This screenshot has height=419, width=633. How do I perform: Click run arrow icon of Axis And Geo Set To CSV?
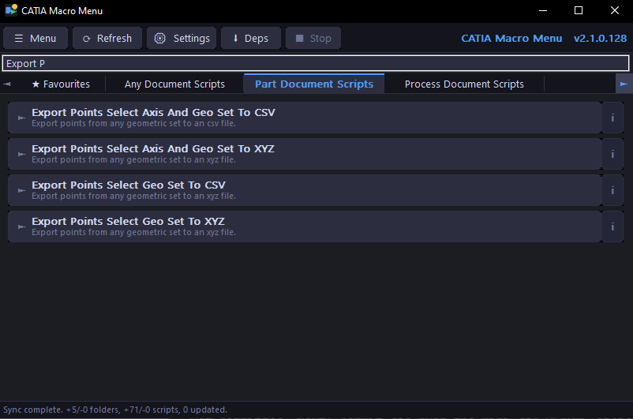coord(21,118)
